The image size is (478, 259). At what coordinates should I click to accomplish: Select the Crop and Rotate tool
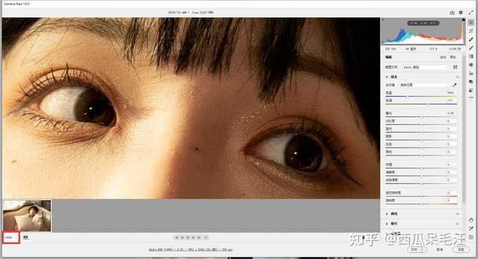click(x=471, y=31)
